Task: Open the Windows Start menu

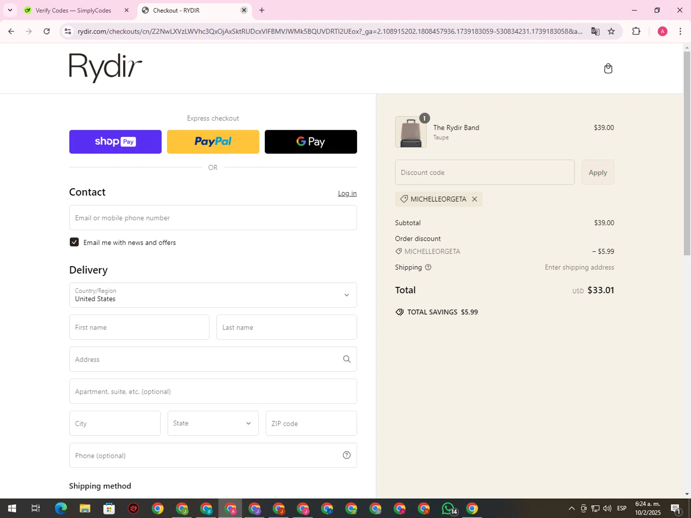Action: point(12,508)
